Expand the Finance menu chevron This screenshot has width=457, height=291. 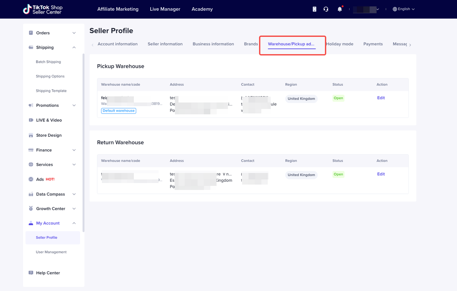coord(74,150)
